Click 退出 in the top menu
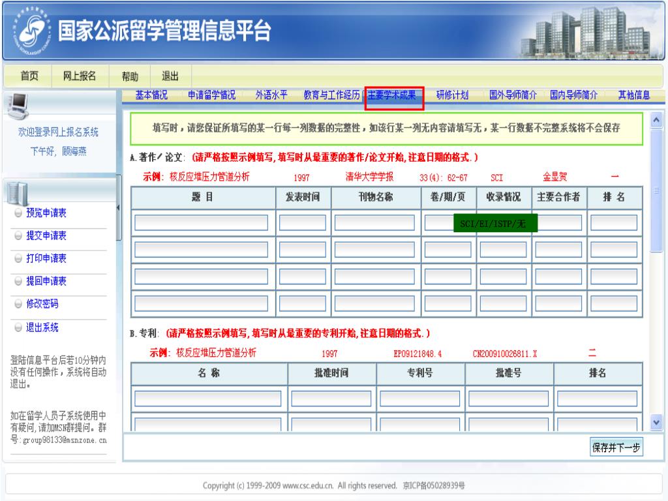The image size is (668, 501). 170,76
